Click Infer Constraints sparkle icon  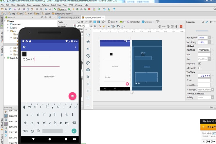pos(104,26)
